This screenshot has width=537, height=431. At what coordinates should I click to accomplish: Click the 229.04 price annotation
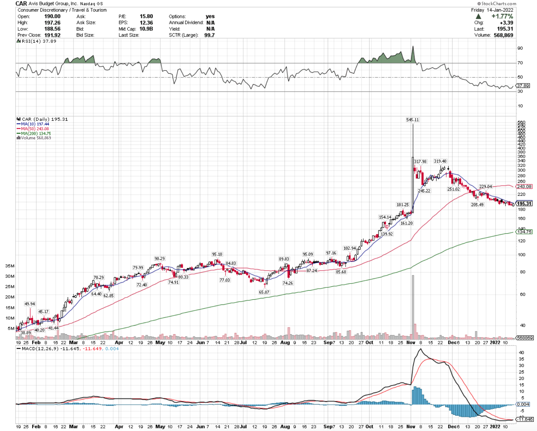[486, 186]
